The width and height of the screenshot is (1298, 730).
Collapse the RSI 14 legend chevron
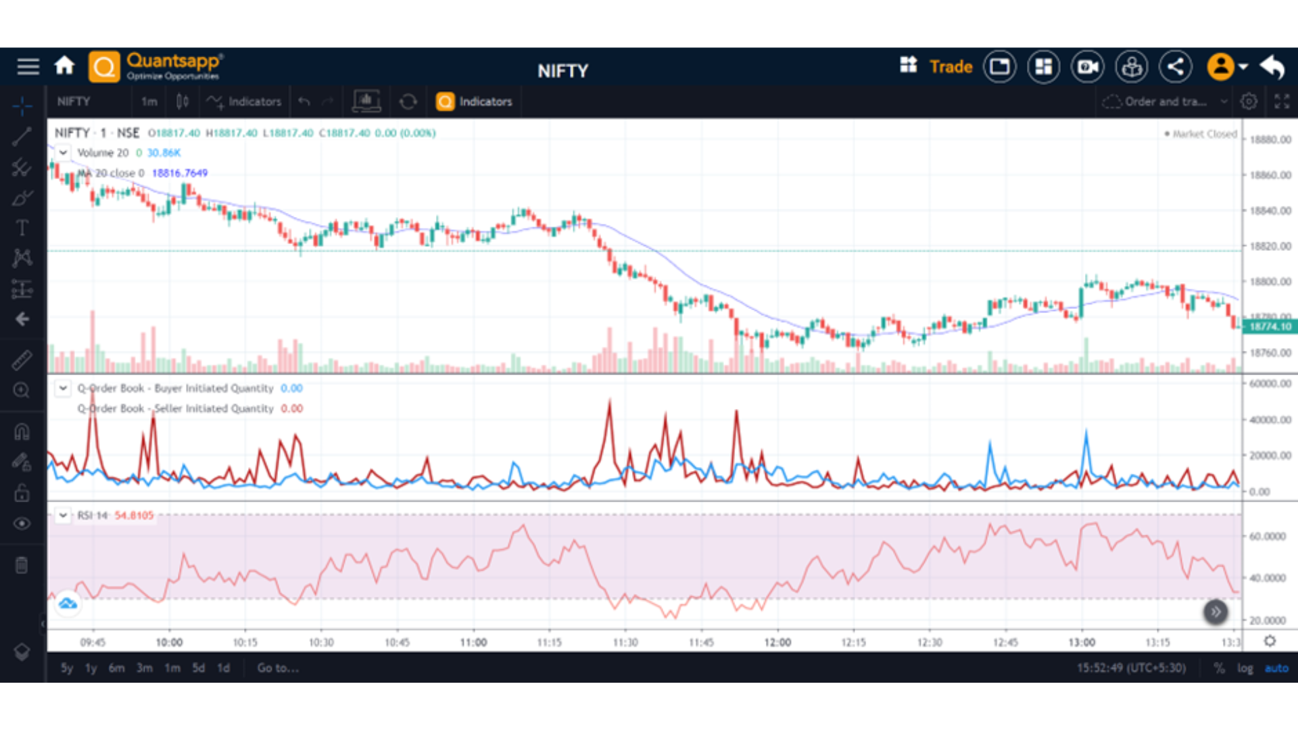click(x=63, y=516)
